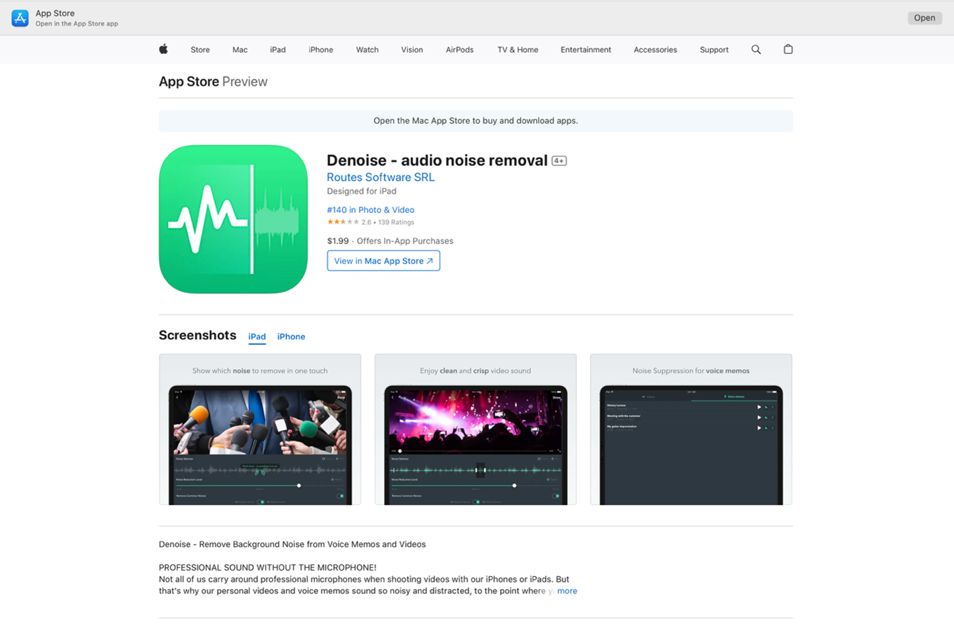Open the search magnifier icon

coord(756,50)
